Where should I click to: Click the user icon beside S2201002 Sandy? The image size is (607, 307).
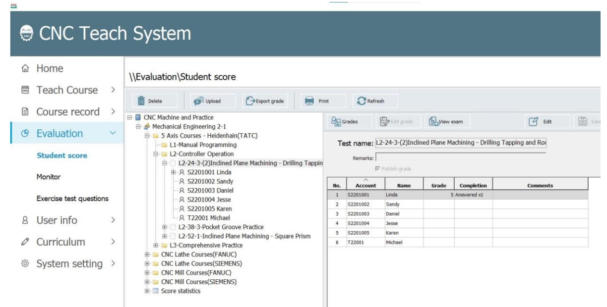[x=182, y=181]
